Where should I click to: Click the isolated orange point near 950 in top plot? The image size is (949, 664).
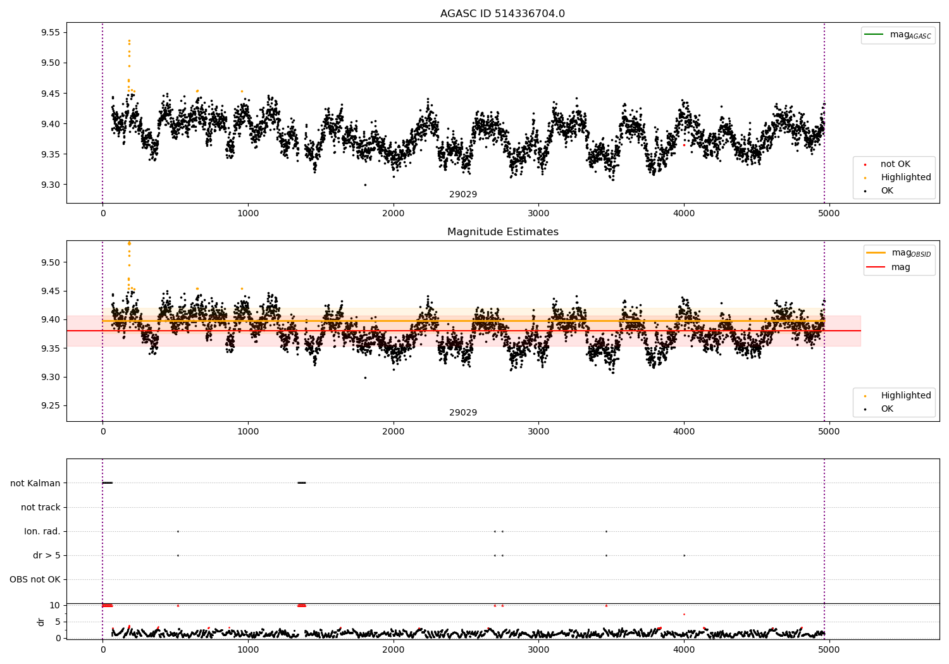(x=242, y=91)
